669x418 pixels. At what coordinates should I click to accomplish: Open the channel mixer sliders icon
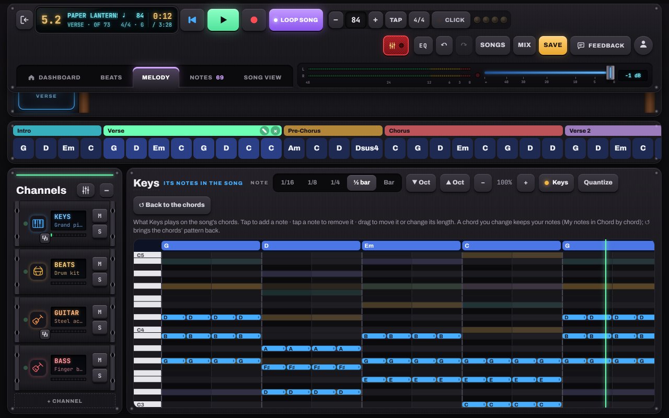86,190
